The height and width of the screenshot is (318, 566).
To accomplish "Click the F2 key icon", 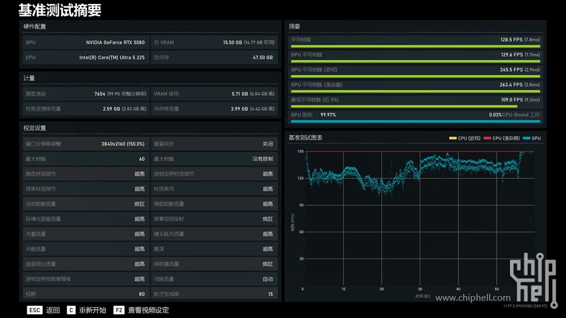I will [x=119, y=310].
